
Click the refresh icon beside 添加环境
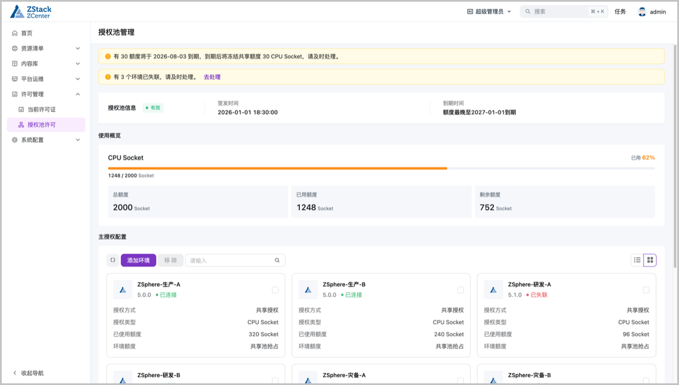point(113,260)
